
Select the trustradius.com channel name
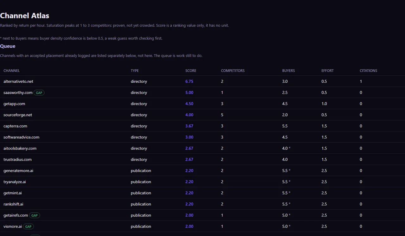point(17,159)
